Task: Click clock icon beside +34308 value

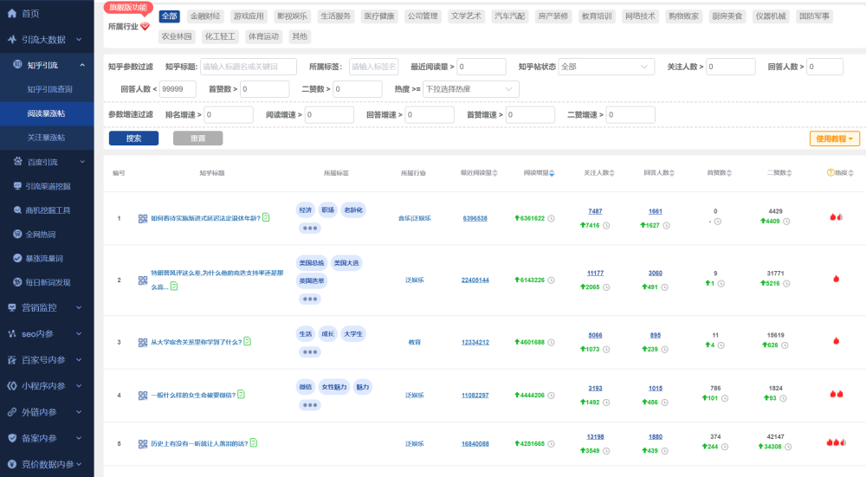Action: (x=788, y=447)
